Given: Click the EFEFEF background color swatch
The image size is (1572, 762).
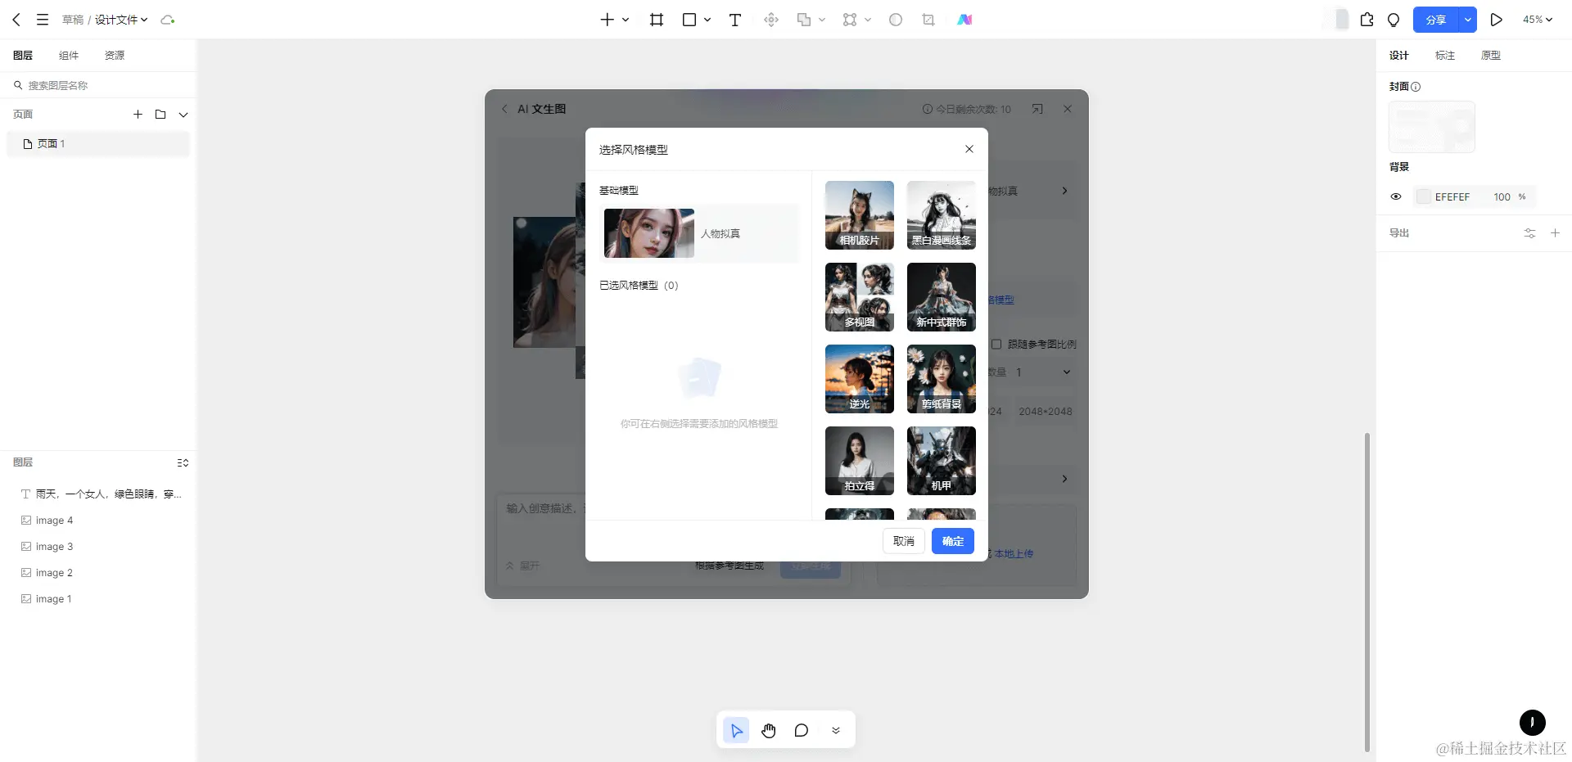Looking at the screenshot, I should pyautogui.click(x=1423, y=196).
